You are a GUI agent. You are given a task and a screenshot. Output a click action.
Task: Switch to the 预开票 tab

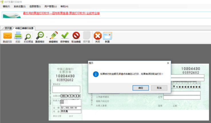point(8,28)
